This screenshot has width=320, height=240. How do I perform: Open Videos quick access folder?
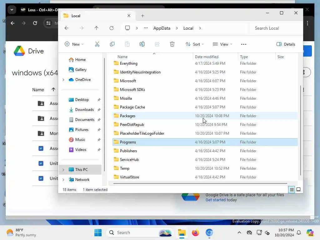[80, 150]
